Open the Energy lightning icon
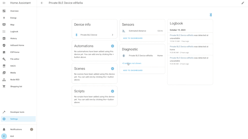This screenshot has width=248, height=139. coord(4,18)
